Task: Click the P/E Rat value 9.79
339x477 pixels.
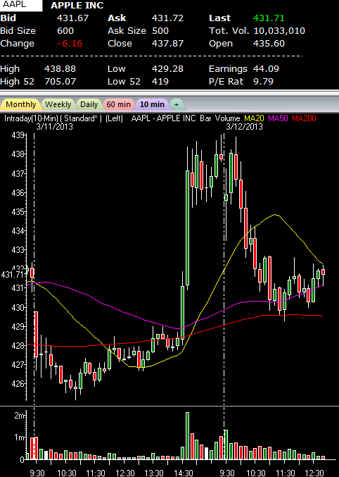Action: [263, 82]
